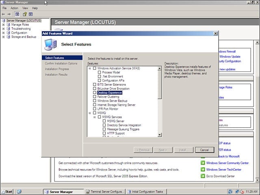Check Internet Storage Naming Server checkbox
260x195 pixels.
click(x=95, y=105)
